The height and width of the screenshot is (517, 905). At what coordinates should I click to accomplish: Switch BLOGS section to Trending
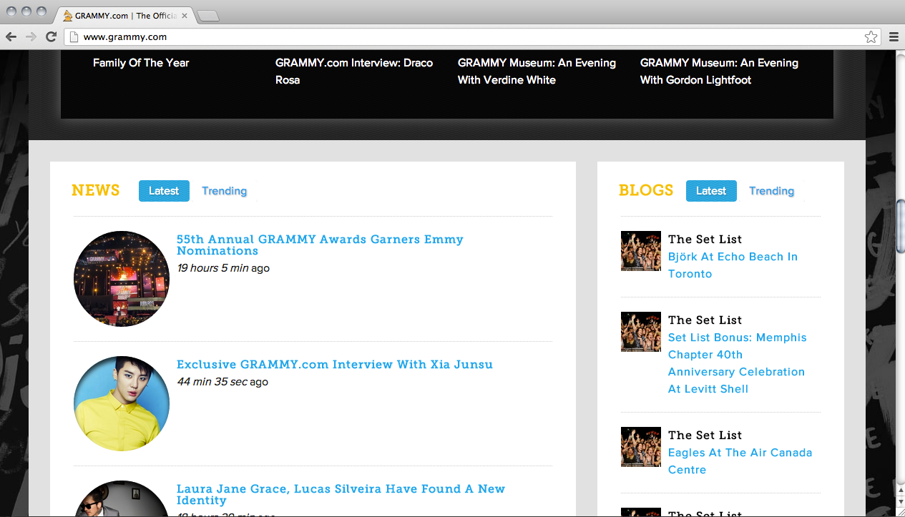[x=771, y=191]
